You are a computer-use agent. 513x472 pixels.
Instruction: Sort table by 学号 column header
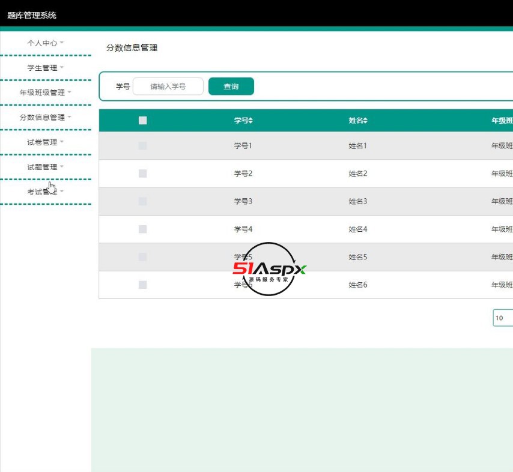coord(243,120)
